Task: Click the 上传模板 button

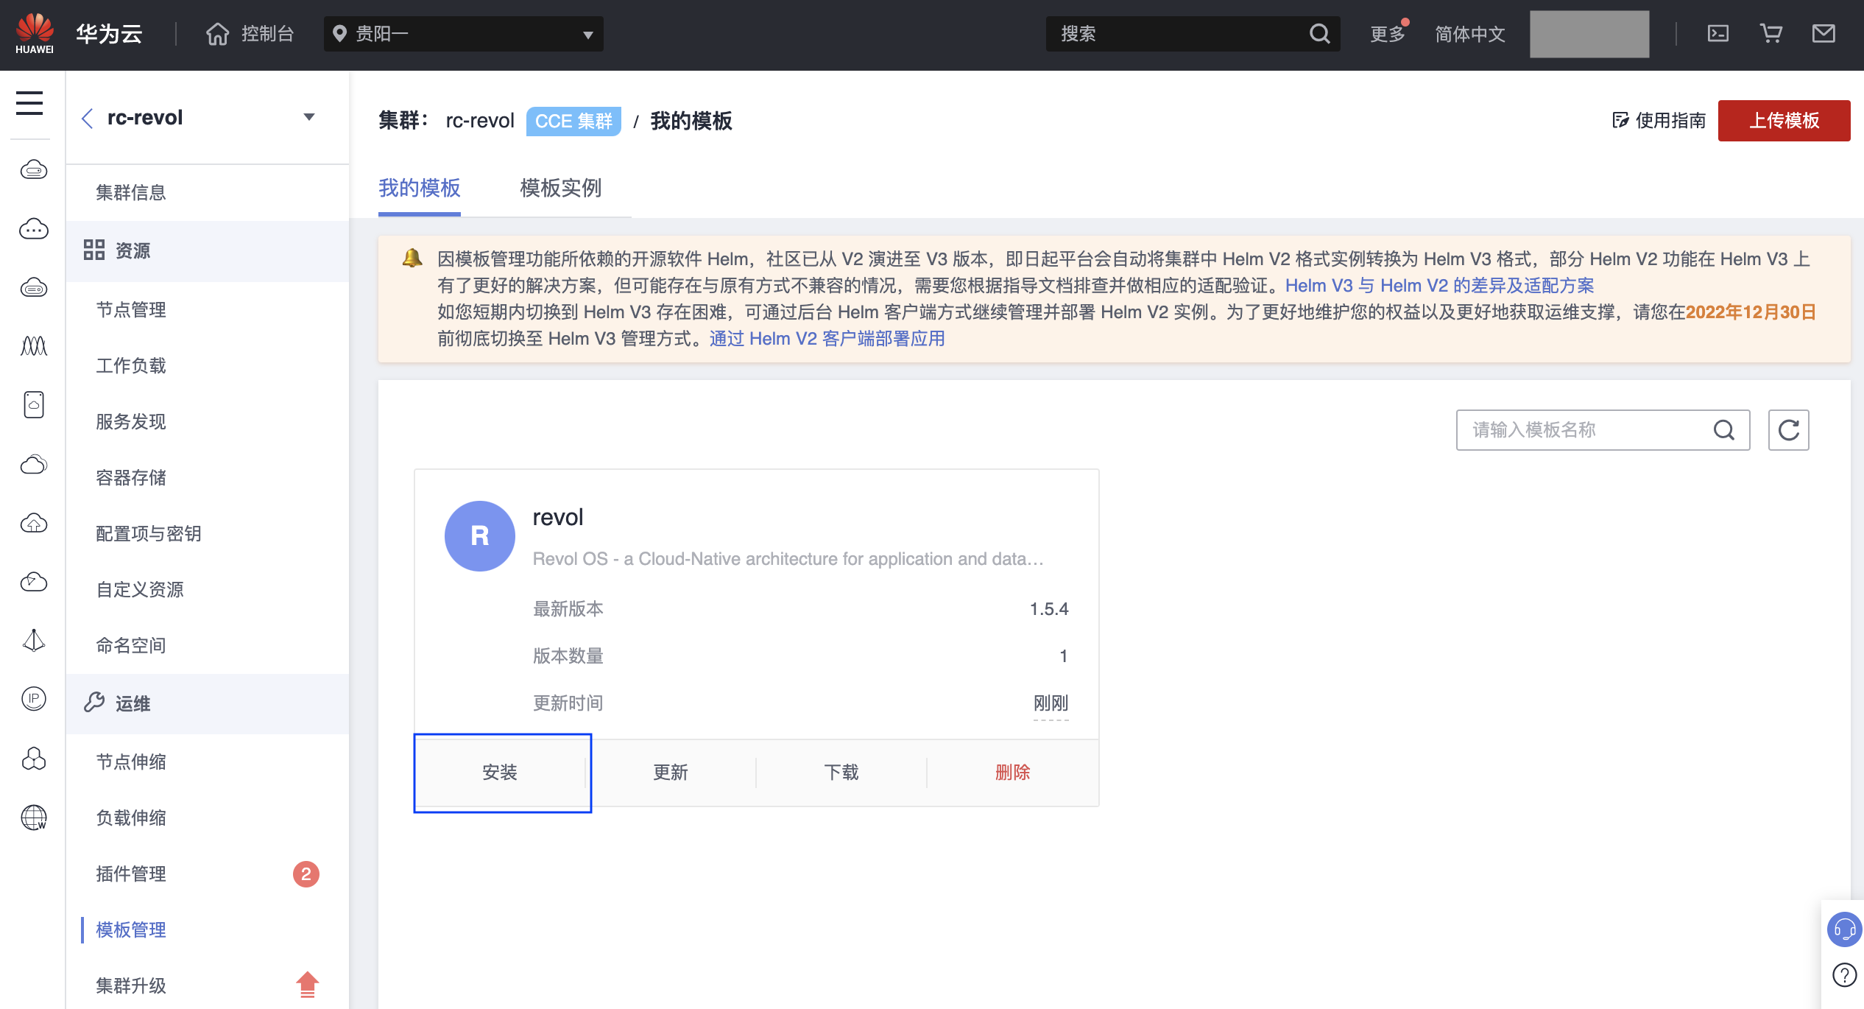Action: click(x=1784, y=121)
